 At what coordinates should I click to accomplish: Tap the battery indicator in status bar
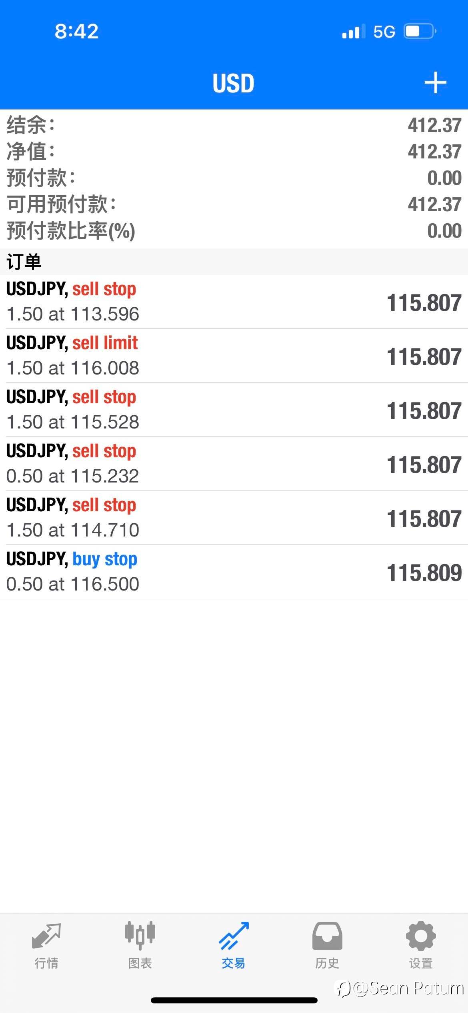coord(420,31)
